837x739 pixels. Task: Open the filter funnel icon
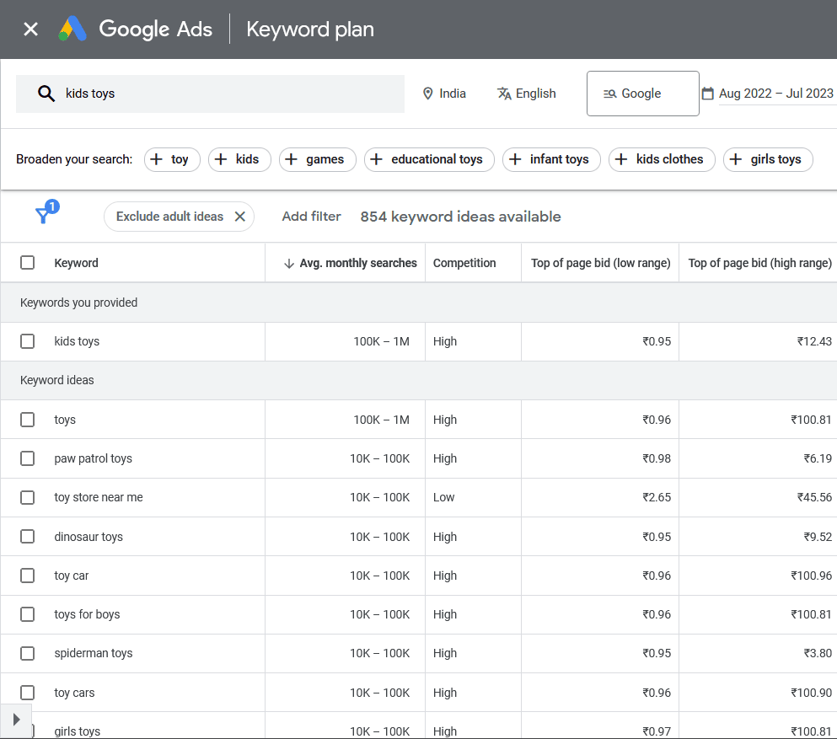coord(43,216)
